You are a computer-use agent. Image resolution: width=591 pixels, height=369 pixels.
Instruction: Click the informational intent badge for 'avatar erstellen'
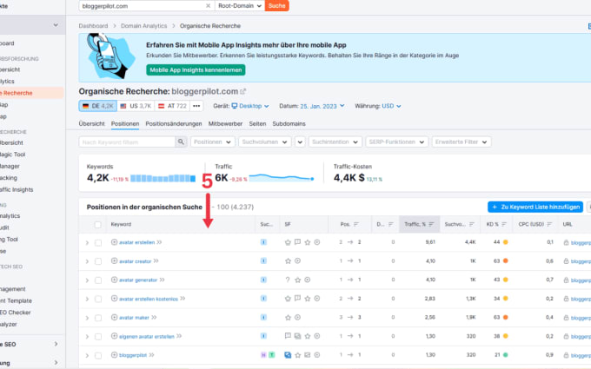click(263, 242)
